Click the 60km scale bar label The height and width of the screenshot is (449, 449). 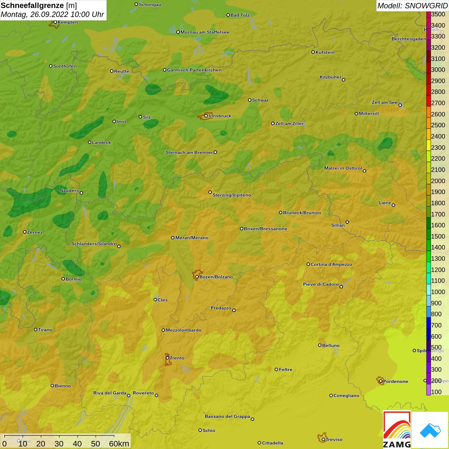119,444
